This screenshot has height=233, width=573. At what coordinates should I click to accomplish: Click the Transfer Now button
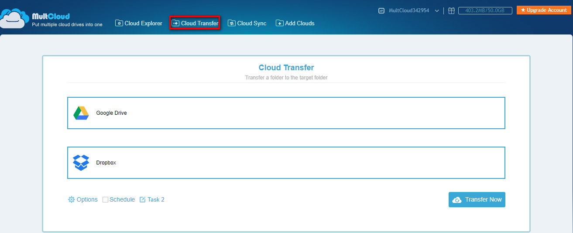(x=477, y=199)
